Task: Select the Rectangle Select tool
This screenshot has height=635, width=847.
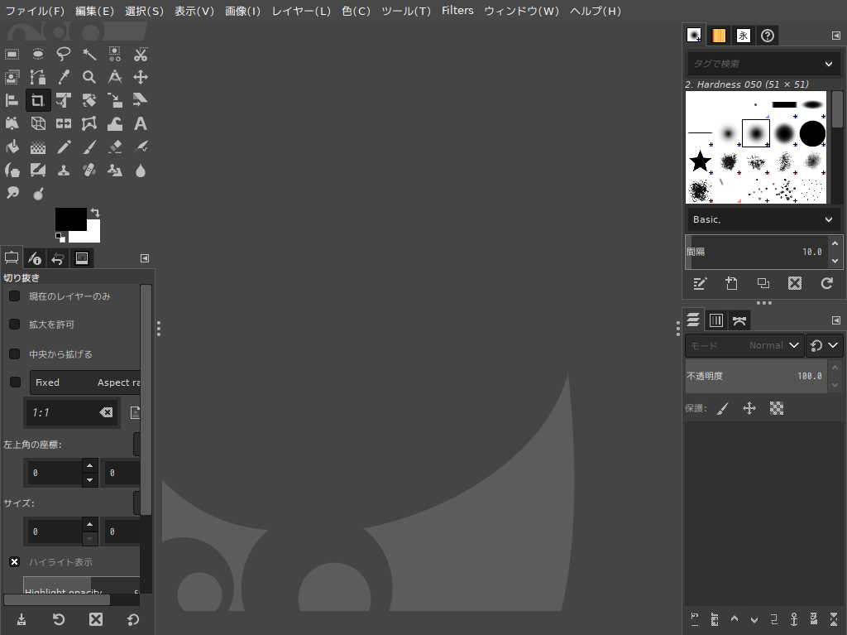Action: tap(12, 54)
